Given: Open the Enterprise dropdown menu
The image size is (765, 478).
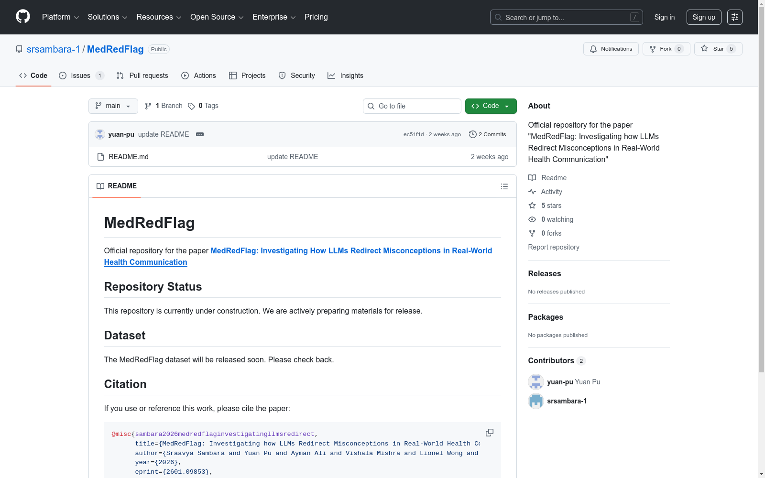Looking at the screenshot, I should coord(274,17).
